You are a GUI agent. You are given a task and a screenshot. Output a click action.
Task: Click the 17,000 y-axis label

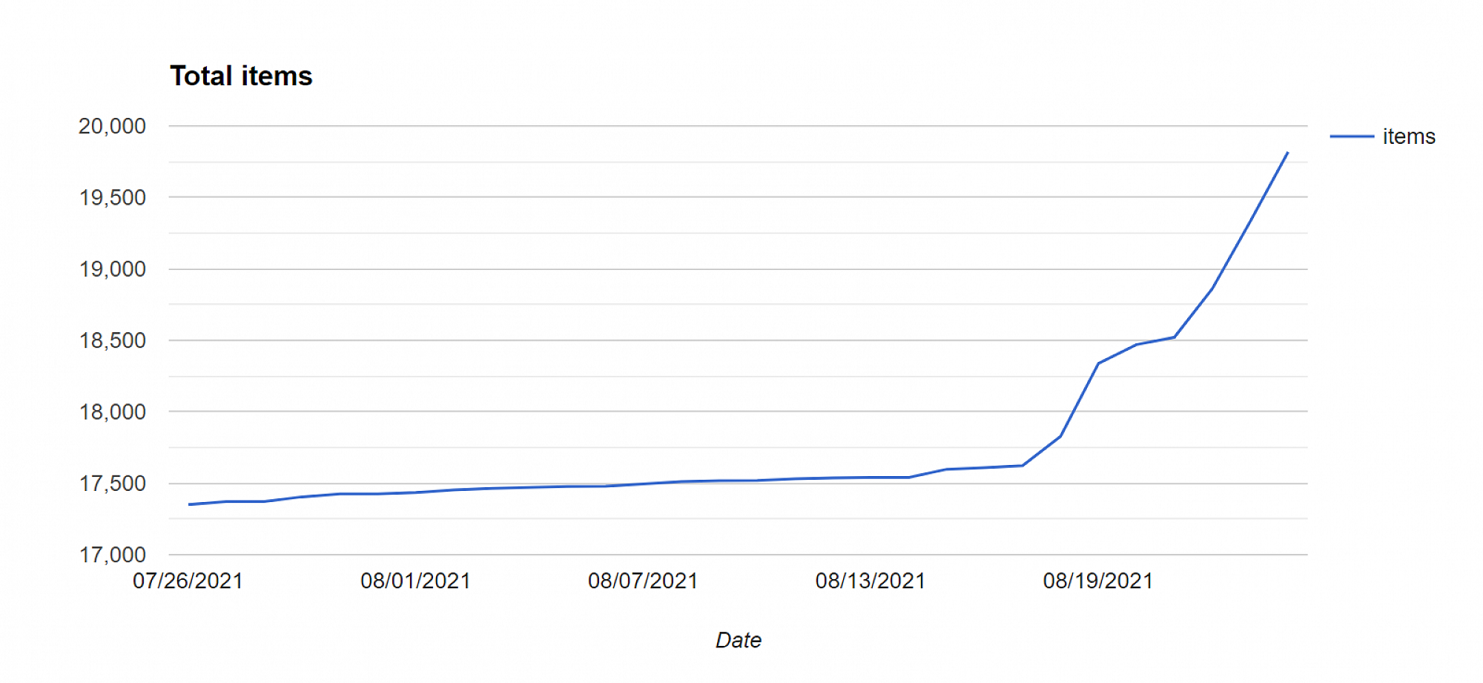[113, 555]
